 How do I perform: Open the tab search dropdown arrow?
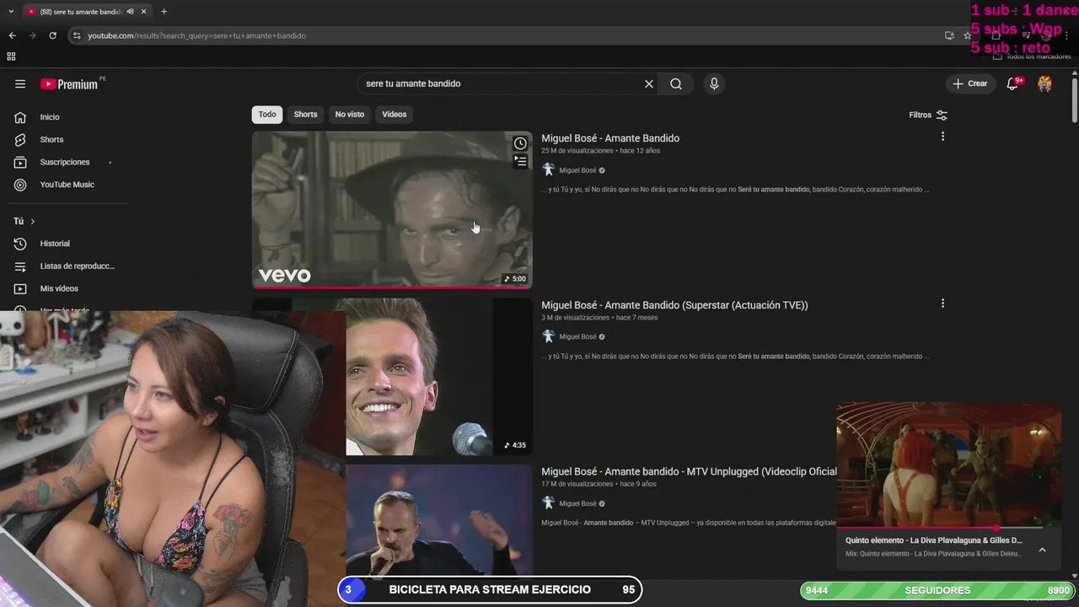(x=11, y=12)
